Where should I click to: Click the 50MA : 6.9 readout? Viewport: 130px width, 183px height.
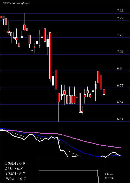pyautogui.click(x=15, y=163)
